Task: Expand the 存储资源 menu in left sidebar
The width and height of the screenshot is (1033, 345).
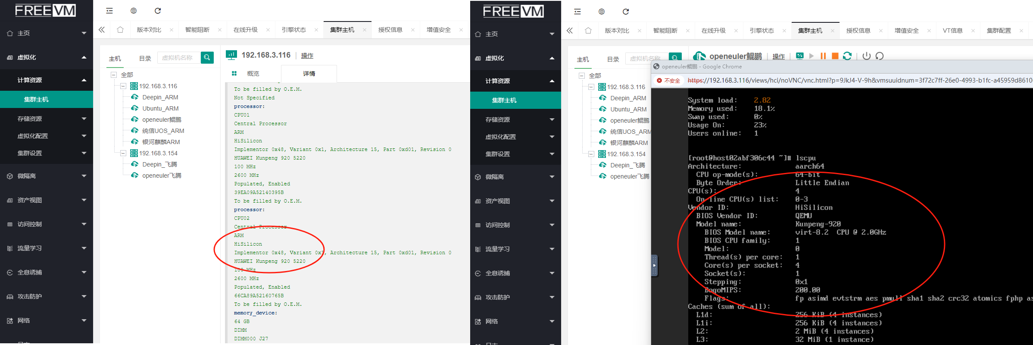Action: coord(47,119)
